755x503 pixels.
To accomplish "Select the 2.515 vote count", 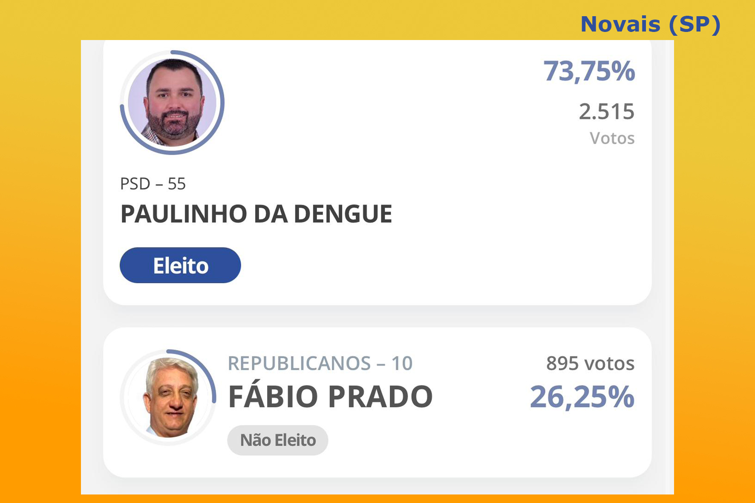I will 606,112.
